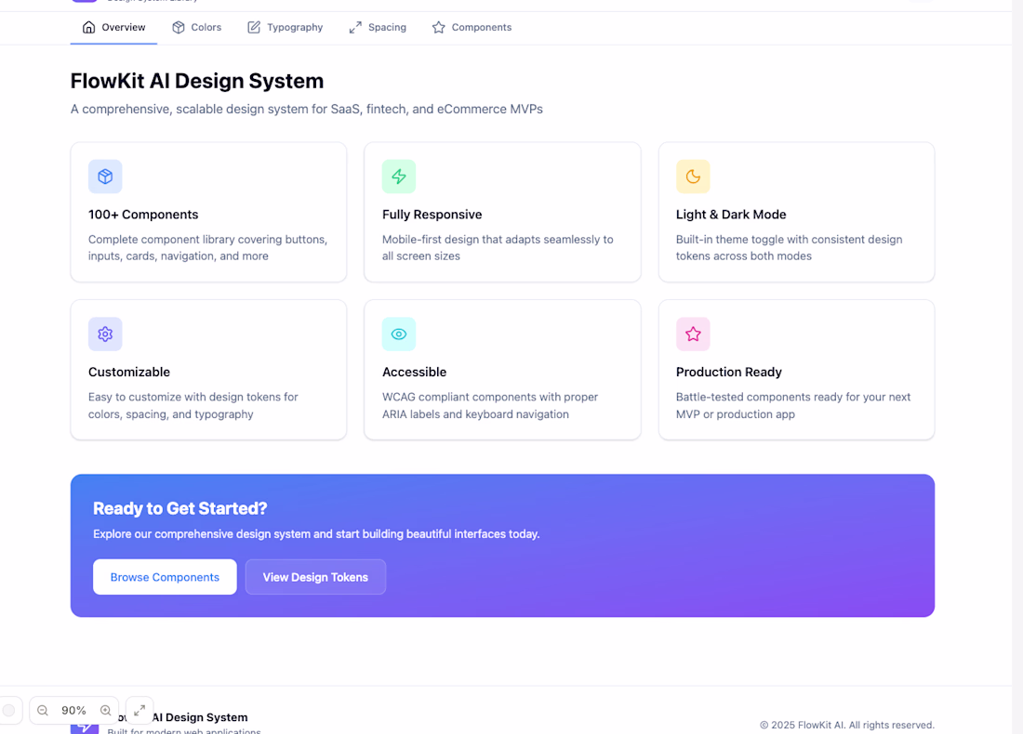Viewport: 1023px width, 734px height.
Task: Click the 100+ Components card title
Action: pos(143,215)
